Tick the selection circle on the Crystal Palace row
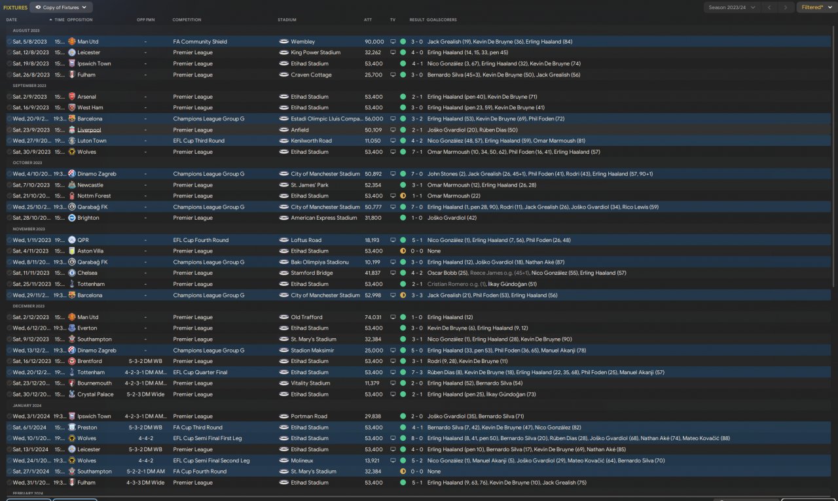 (x=9, y=394)
